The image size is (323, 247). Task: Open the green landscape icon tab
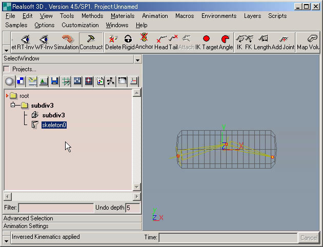[x=43, y=81]
